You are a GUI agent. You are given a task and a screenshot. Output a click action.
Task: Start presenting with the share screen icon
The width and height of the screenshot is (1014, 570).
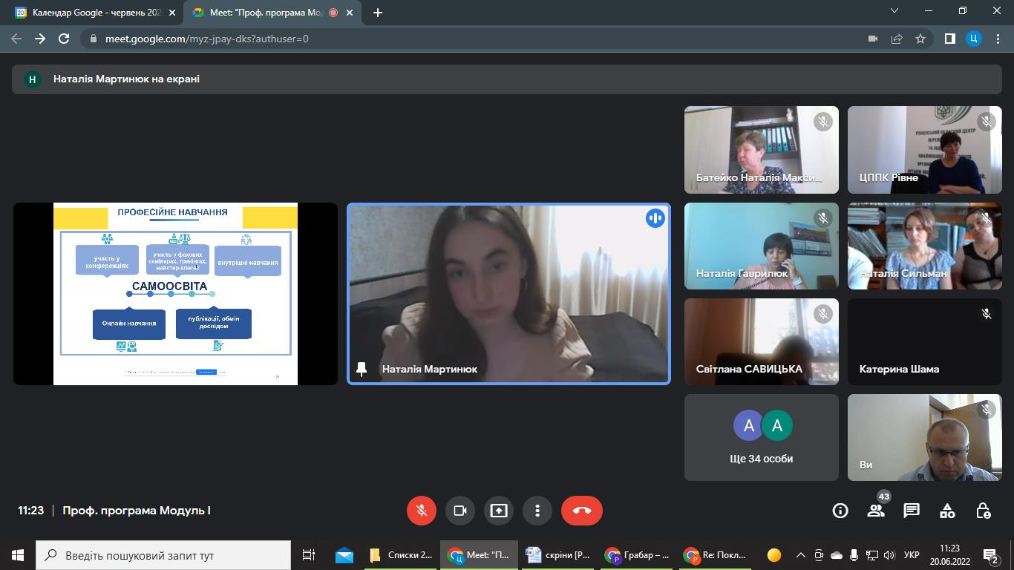point(499,511)
